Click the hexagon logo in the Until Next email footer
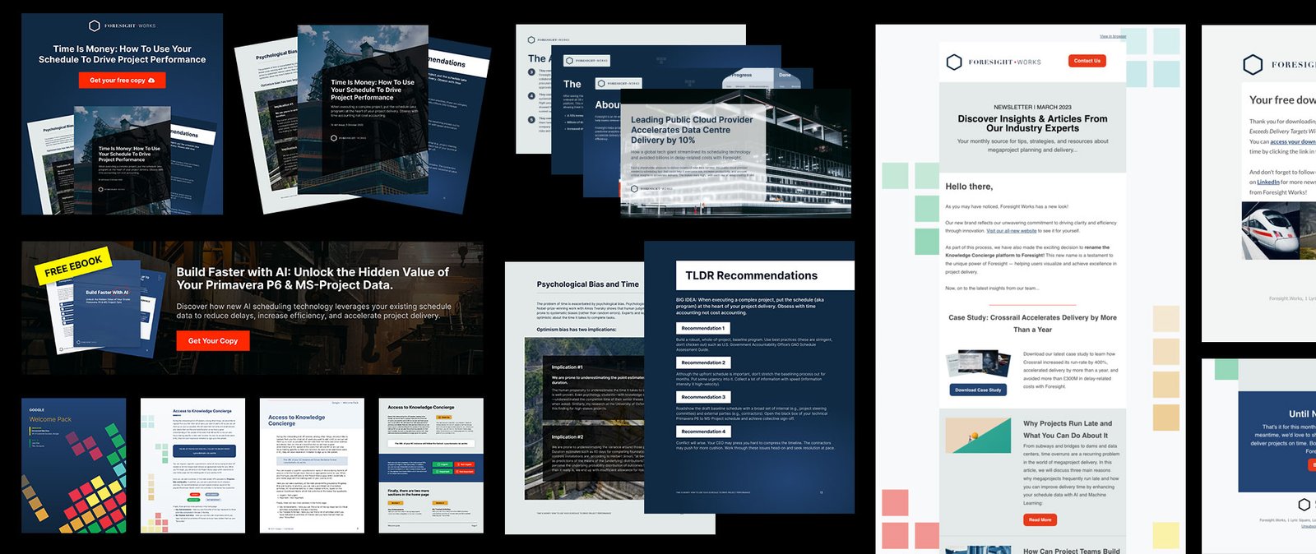Screen dimensions: 1316x554 click(1304, 505)
